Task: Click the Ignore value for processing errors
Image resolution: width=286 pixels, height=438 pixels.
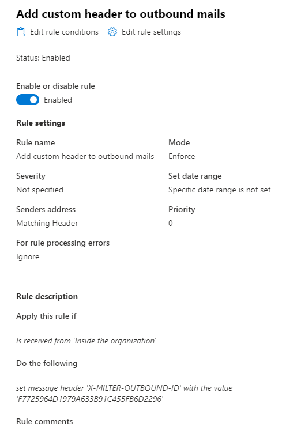Action: point(28,256)
